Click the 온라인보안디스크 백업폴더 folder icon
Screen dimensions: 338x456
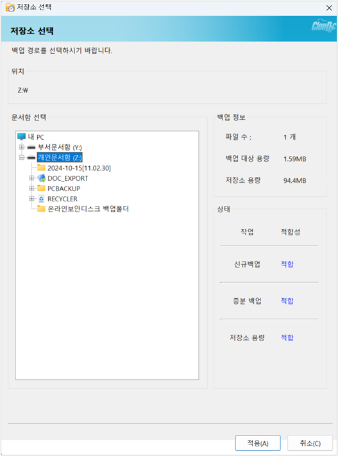tap(41, 208)
